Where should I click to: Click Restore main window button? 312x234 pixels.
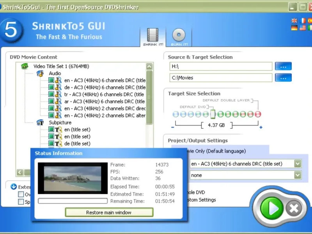(x=109, y=213)
